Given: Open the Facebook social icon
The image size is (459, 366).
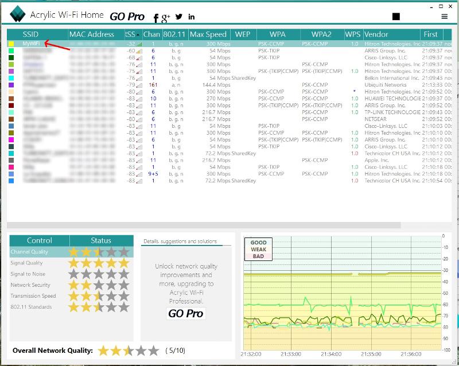Looking at the screenshot, I should point(156,18).
